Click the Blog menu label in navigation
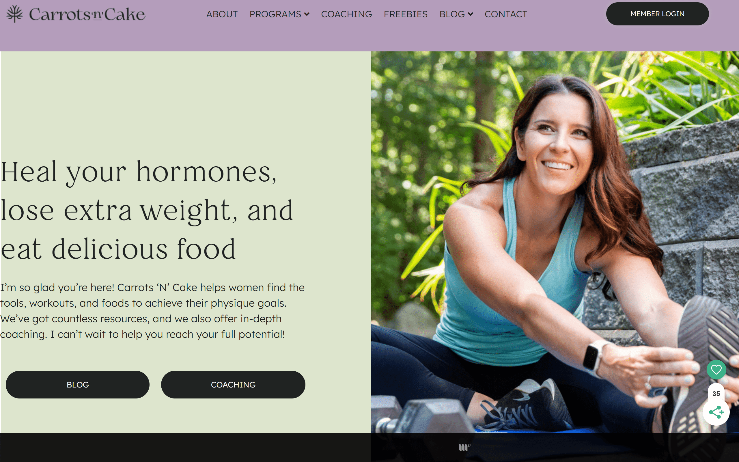 pyautogui.click(x=452, y=14)
